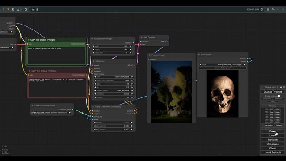Save the current workflow
286x161 pixels.
coord(273,131)
